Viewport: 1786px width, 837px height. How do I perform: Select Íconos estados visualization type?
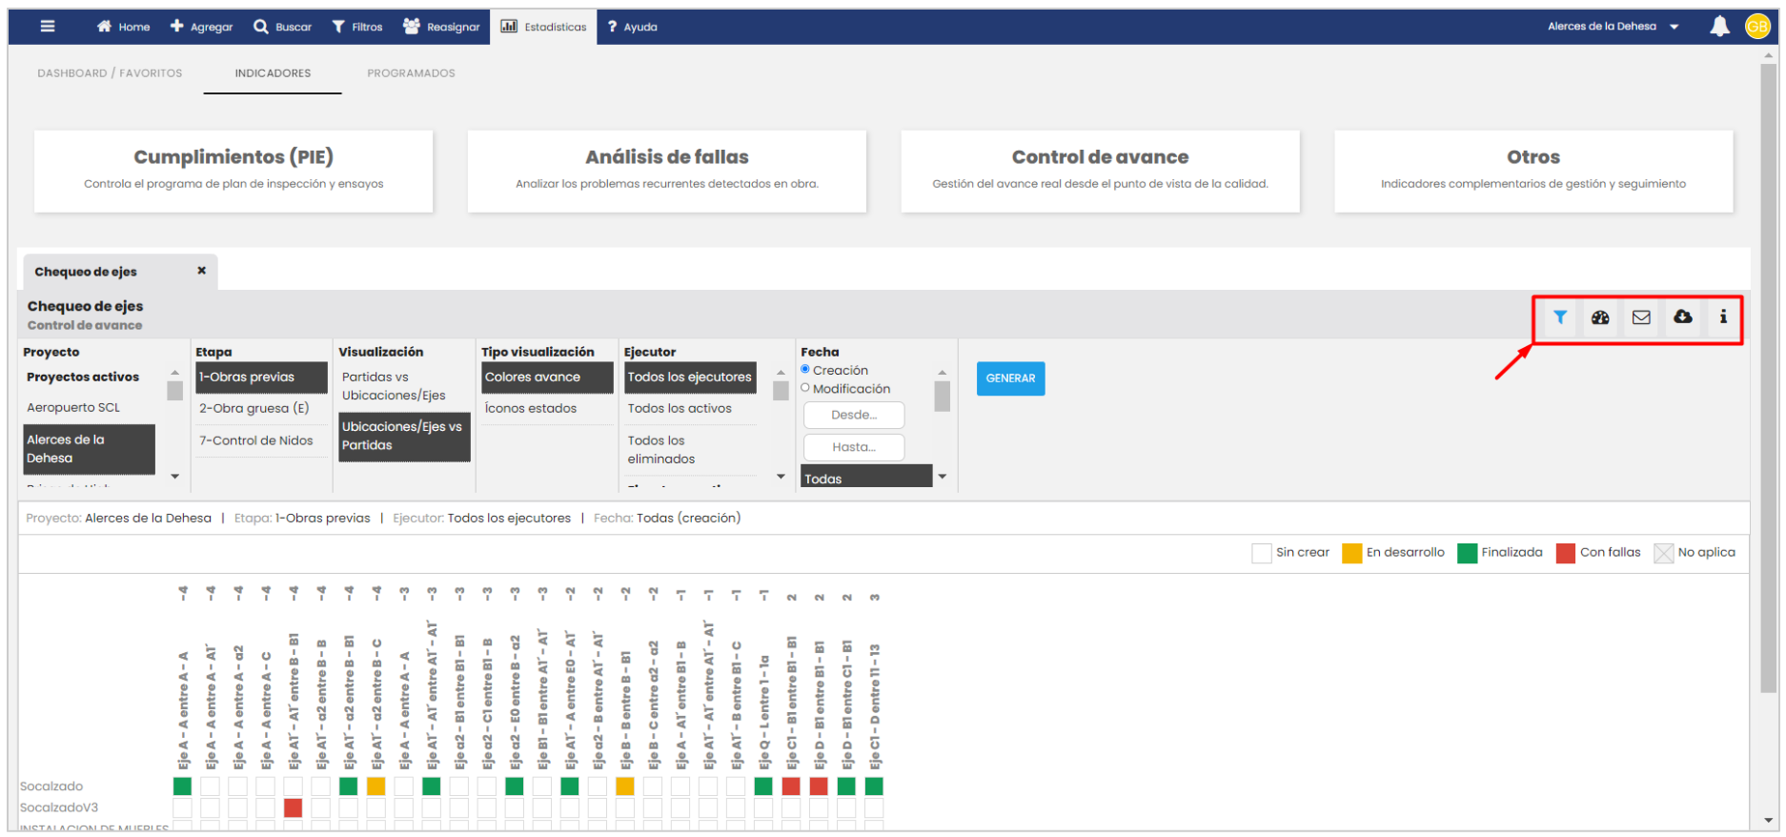531,408
